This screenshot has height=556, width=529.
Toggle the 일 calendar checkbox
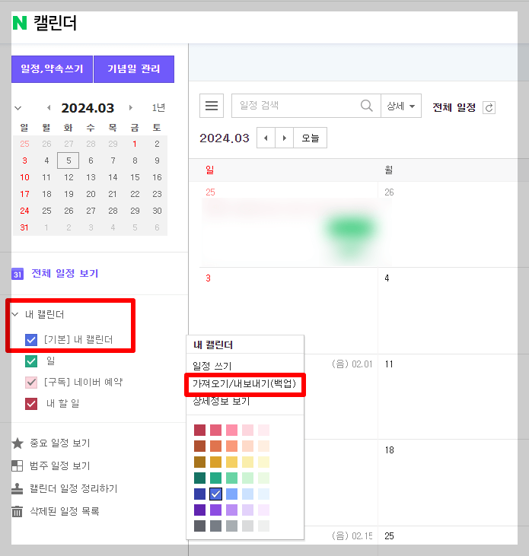point(31,361)
